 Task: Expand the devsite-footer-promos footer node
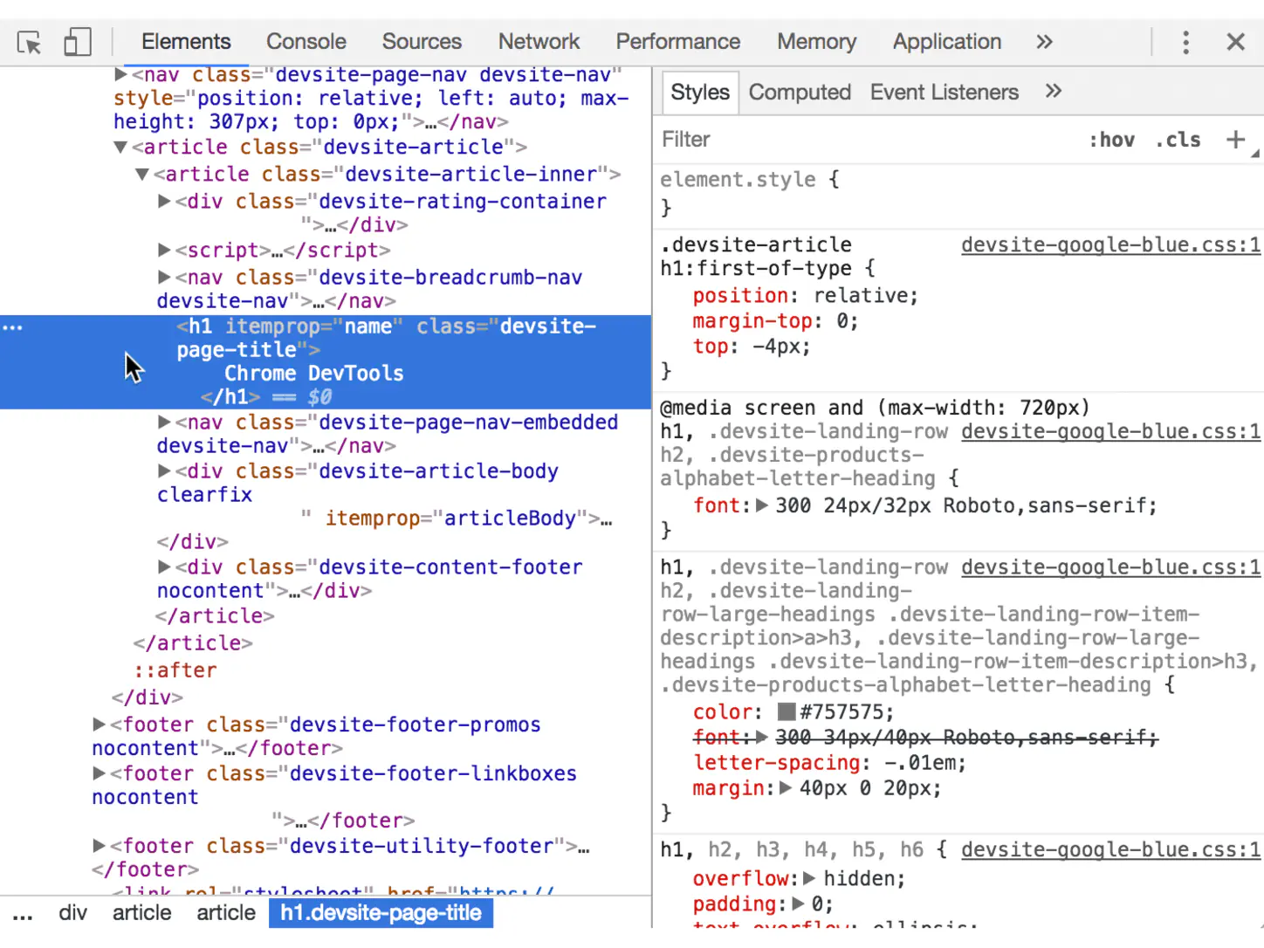pos(100,725)
